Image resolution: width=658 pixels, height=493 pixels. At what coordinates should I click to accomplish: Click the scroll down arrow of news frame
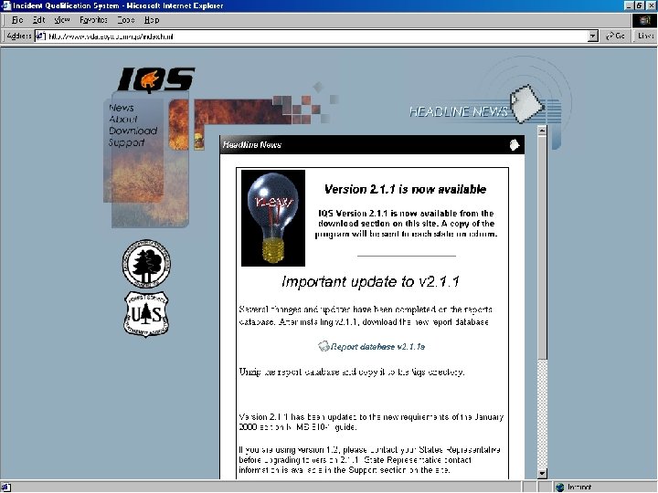[x=542, y=474]
